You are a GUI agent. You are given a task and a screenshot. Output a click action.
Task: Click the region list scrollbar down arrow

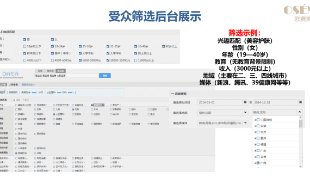pos(301,166)
